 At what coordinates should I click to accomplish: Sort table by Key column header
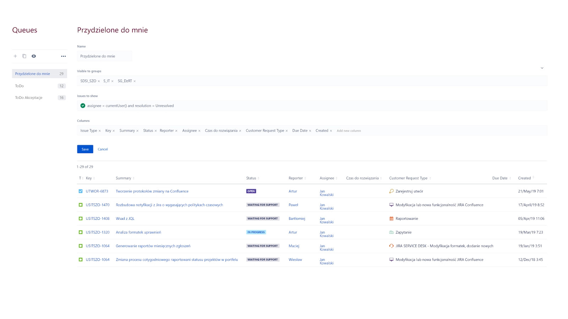point(90,178)
